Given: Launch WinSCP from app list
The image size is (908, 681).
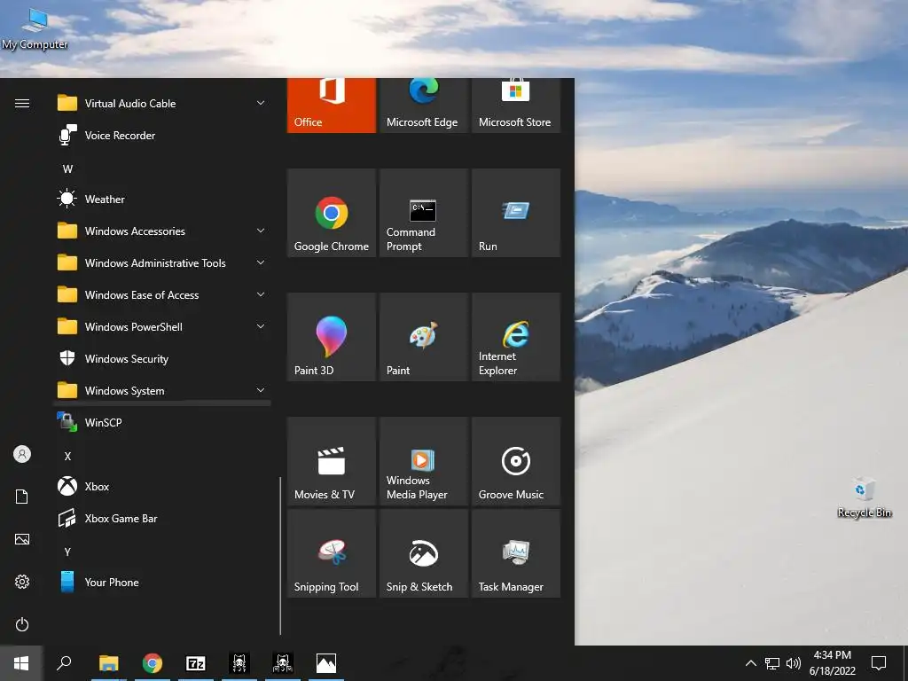Looking at the screenshot, I should pyautogui.click(x=161, y=423).
